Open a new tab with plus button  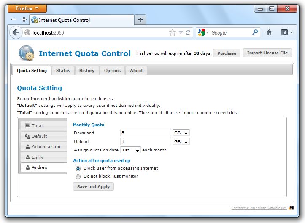(140, 20)
